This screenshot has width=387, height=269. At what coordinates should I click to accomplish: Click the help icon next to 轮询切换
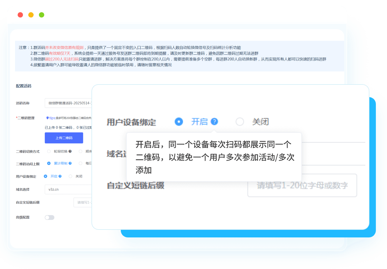coord(70,151)
